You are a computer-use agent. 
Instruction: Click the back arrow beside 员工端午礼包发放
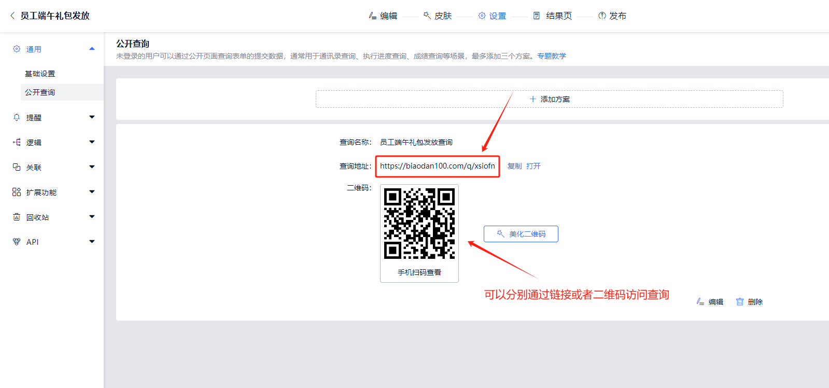coord(12,16)
